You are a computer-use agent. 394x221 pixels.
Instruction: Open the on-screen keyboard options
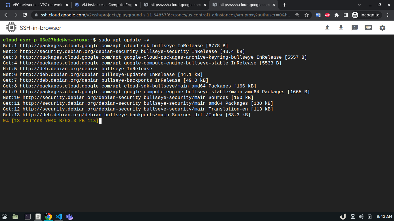(368, 28)
